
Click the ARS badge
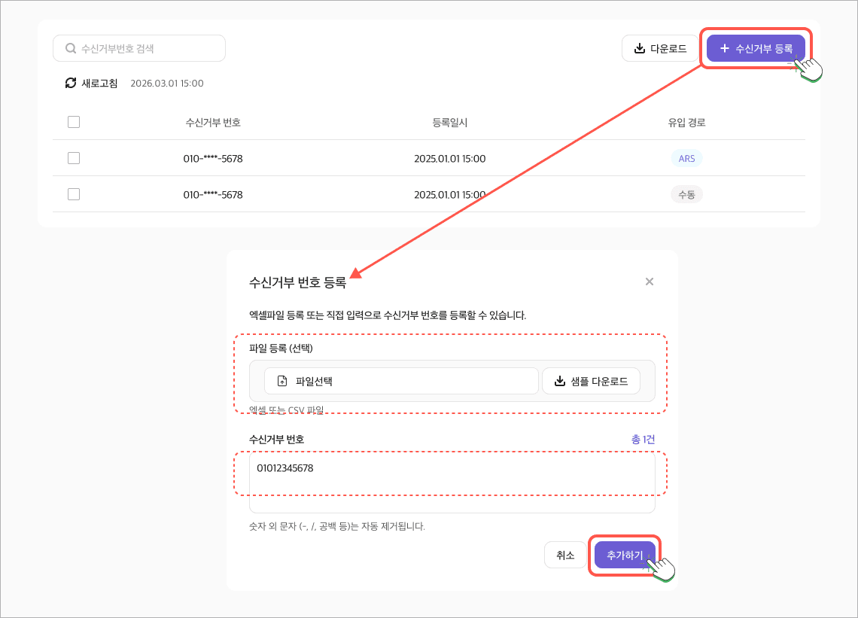(x=686, y=158)
